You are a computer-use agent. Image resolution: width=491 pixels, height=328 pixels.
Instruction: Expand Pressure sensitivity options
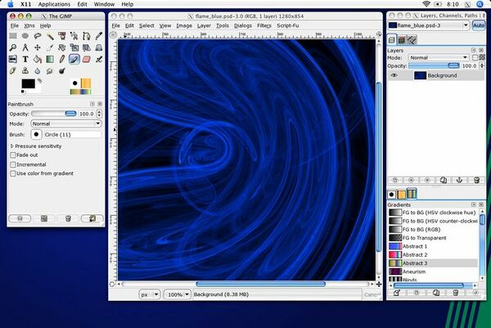pyautogui.click(x=11, y=146)
